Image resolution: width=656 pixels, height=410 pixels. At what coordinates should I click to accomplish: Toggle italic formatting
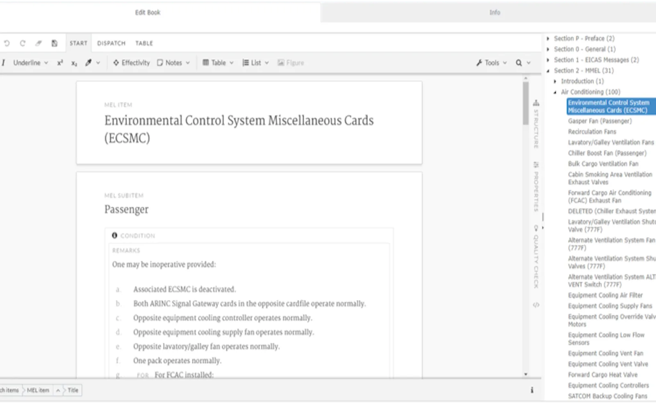pos(3,63)
